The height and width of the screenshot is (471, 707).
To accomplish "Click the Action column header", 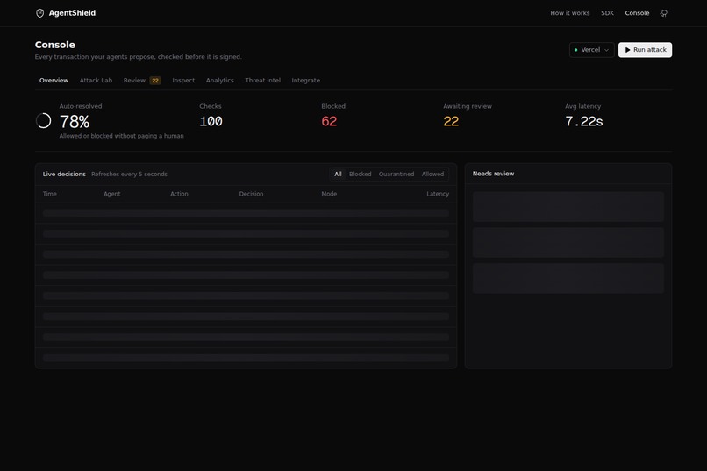I will 179,194.
